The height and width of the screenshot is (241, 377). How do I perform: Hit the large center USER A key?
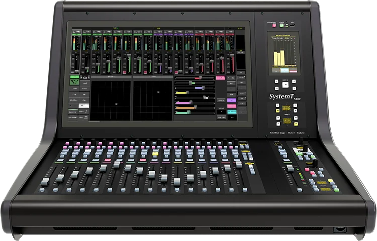point(286,85)
